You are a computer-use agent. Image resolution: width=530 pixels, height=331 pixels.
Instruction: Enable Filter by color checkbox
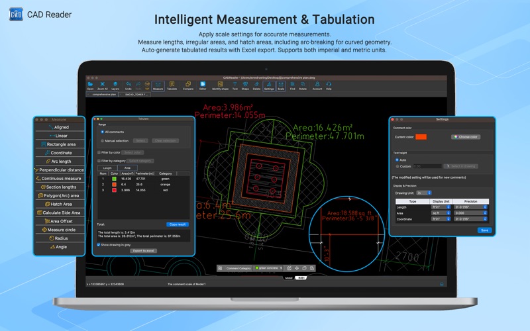coord(99,152)
